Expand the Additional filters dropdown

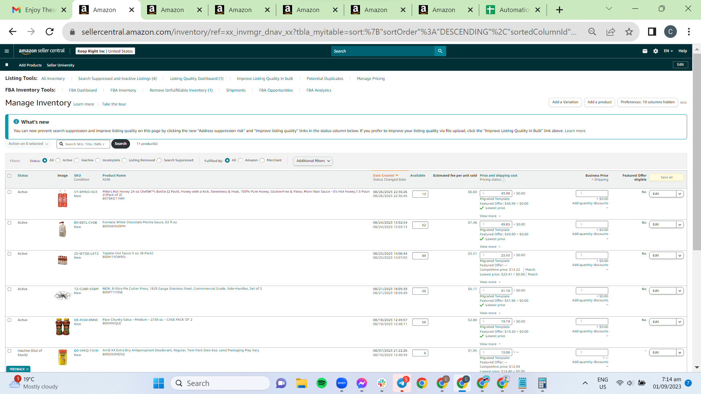tap(313, 161)
